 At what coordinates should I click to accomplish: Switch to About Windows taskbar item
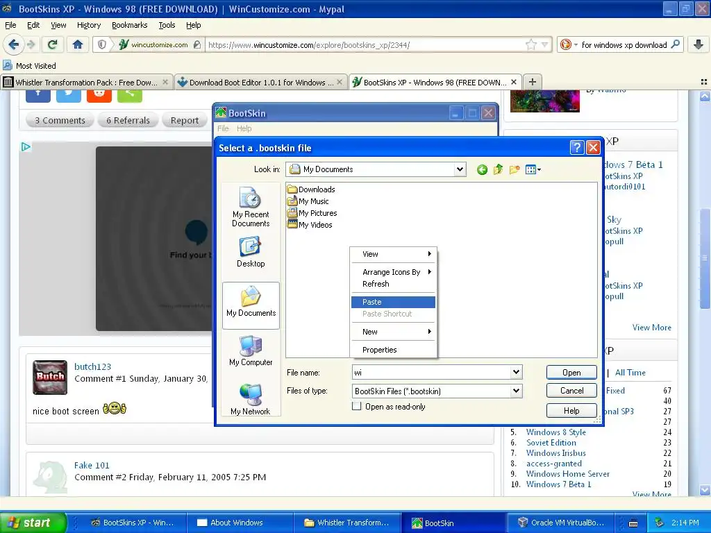[x=240, y=523]
